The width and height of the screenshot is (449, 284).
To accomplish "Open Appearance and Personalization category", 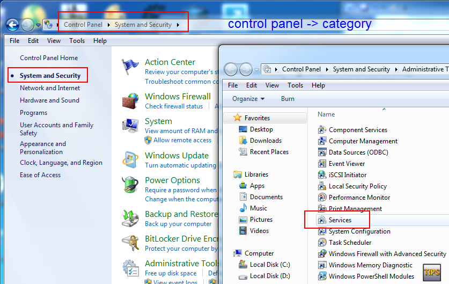I will (x=43, y=148).
